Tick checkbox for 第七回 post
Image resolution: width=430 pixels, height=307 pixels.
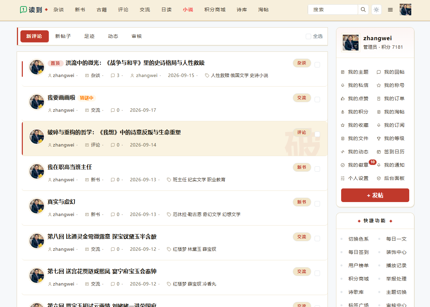coord(317,273)
